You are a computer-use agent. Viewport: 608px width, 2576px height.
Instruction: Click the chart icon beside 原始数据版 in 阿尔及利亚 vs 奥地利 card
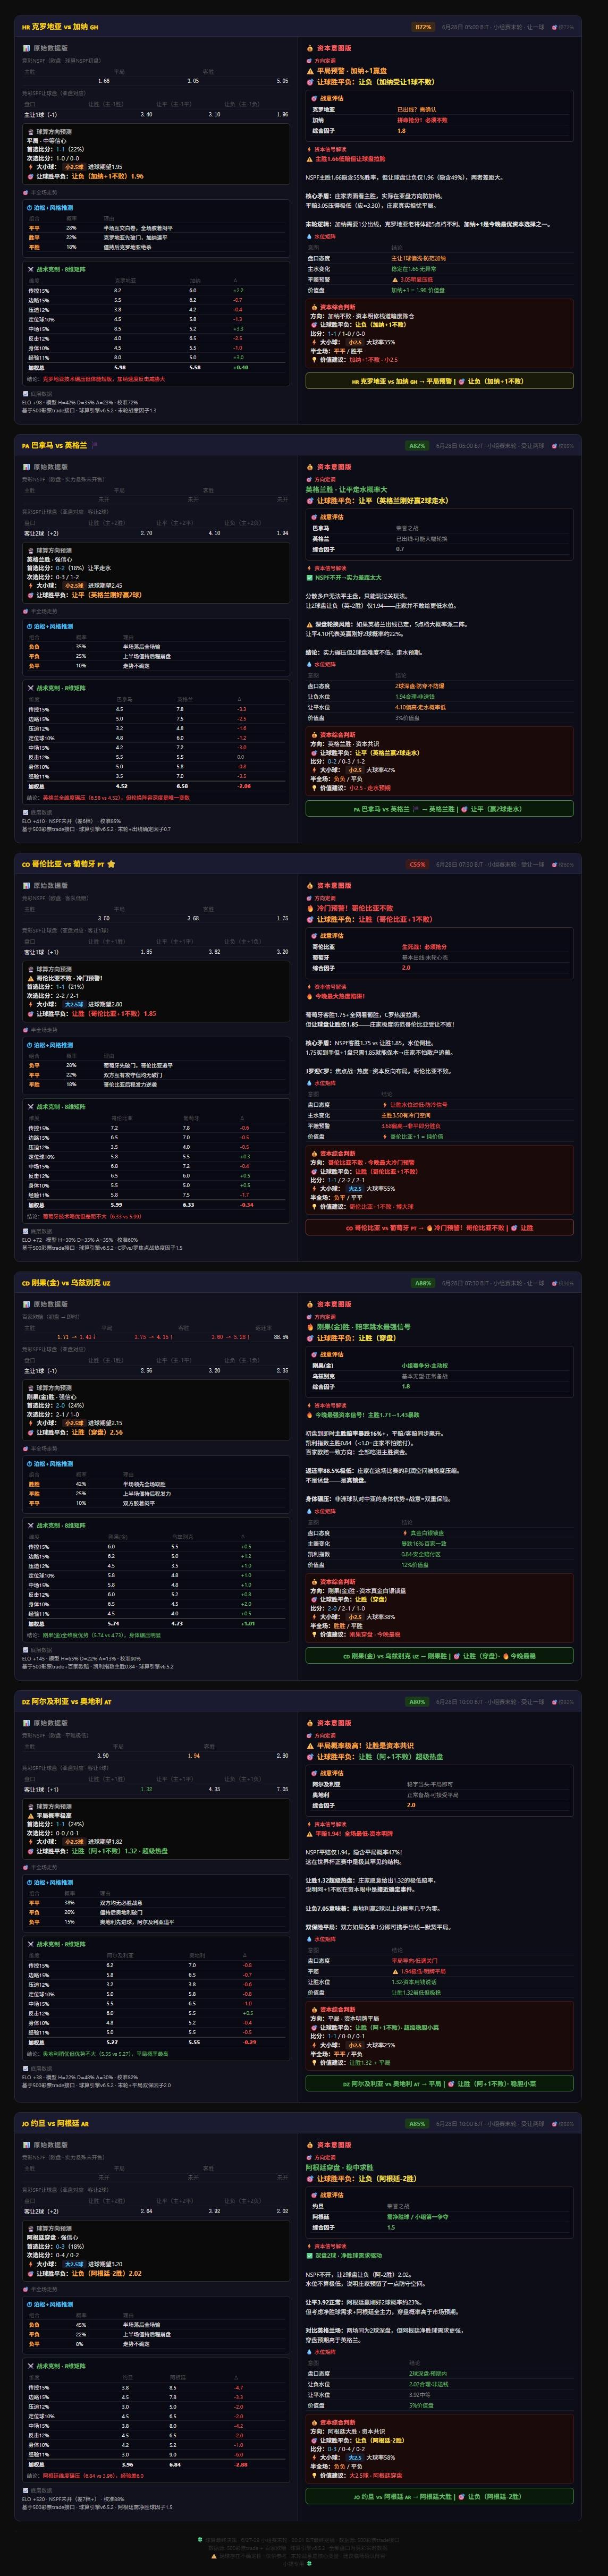(x=27, y=1723)
